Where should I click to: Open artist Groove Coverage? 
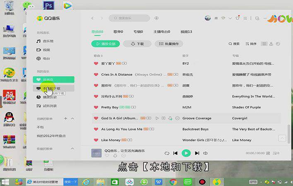(x=197, y=118)
